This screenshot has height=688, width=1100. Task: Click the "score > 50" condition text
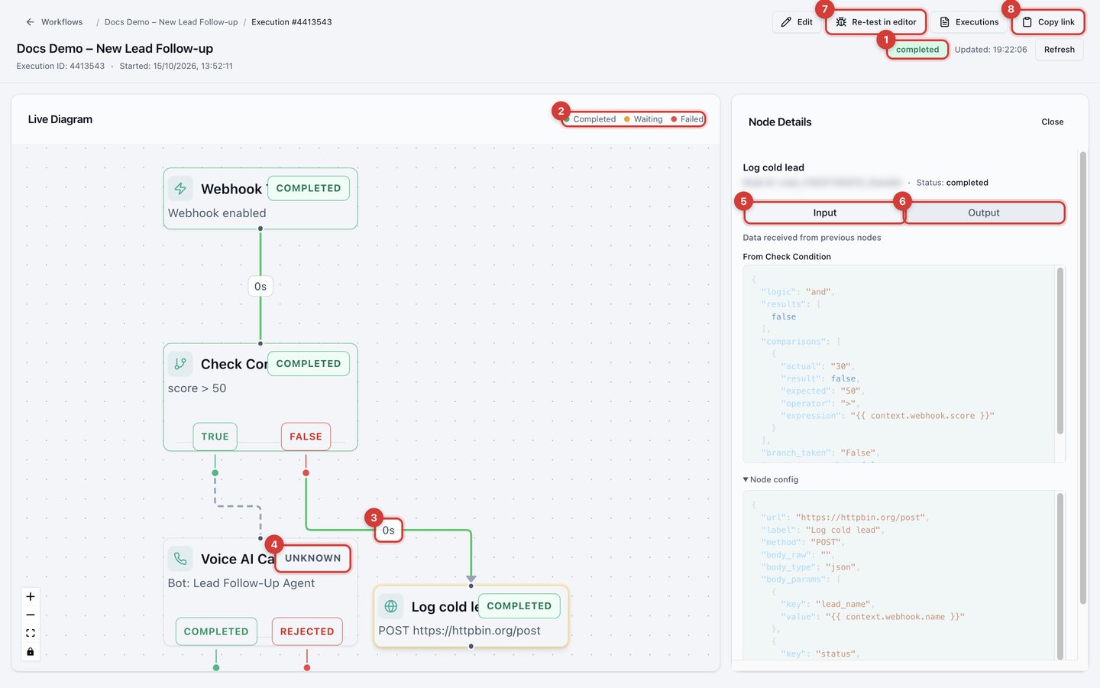click(197, 388)
